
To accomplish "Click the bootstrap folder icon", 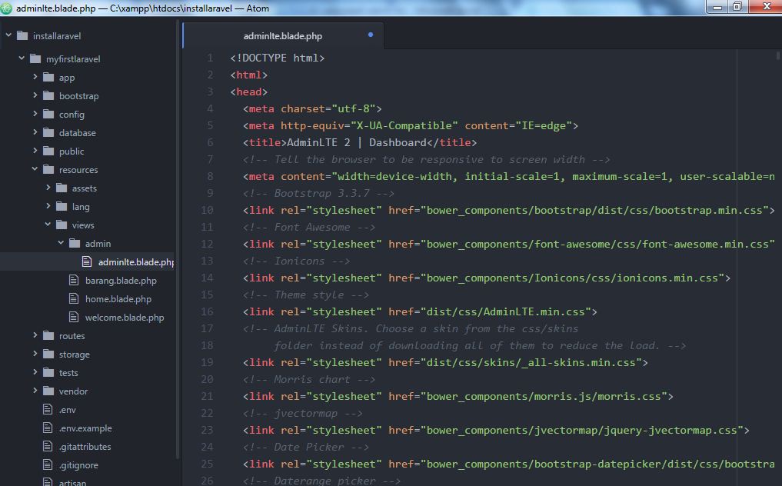I will (x=48, y=96).
